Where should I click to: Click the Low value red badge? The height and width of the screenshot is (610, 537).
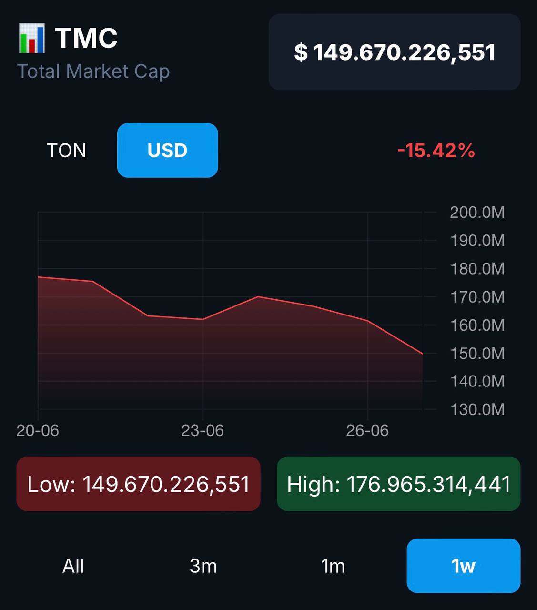coord(139,484)
